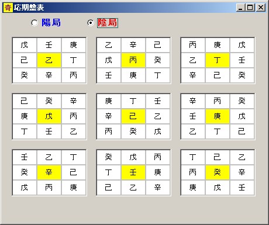This screenshot has height=225, width=269.
Task: Click the yellow 壬 center cell
Action: [133, 172]
